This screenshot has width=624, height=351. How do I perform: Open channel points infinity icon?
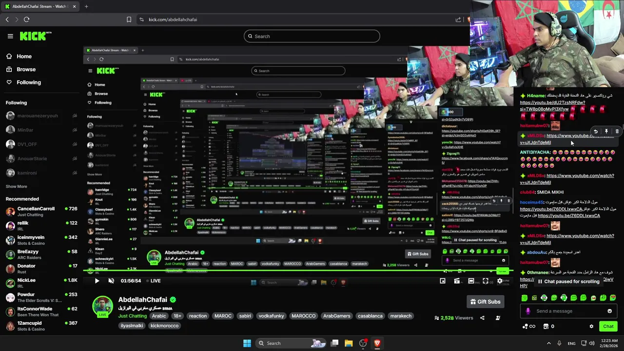tap(529, 327)
